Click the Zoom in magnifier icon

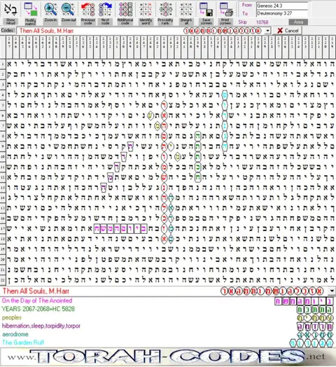point(50,9)
